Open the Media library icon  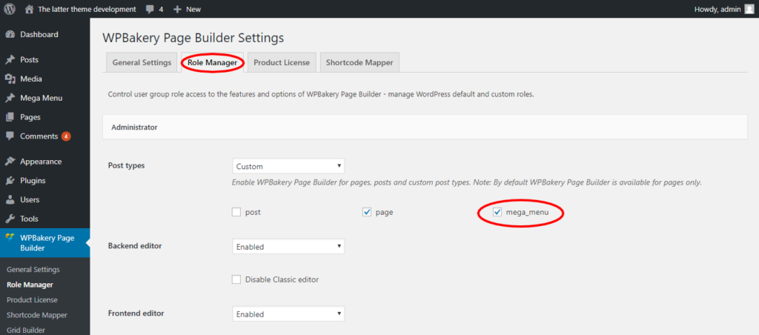pos(10,79)
